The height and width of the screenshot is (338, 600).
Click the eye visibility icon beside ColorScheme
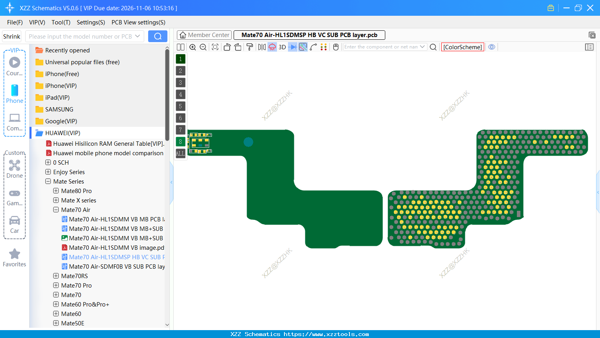(x=491, y=47)
